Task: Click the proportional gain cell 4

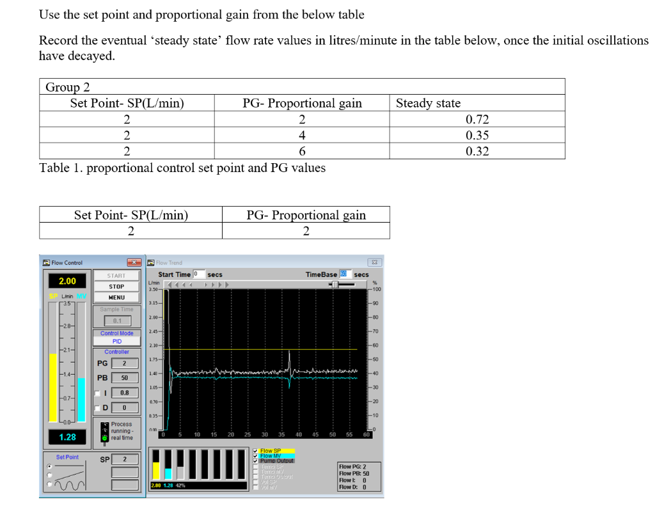Action: [302, 135]
